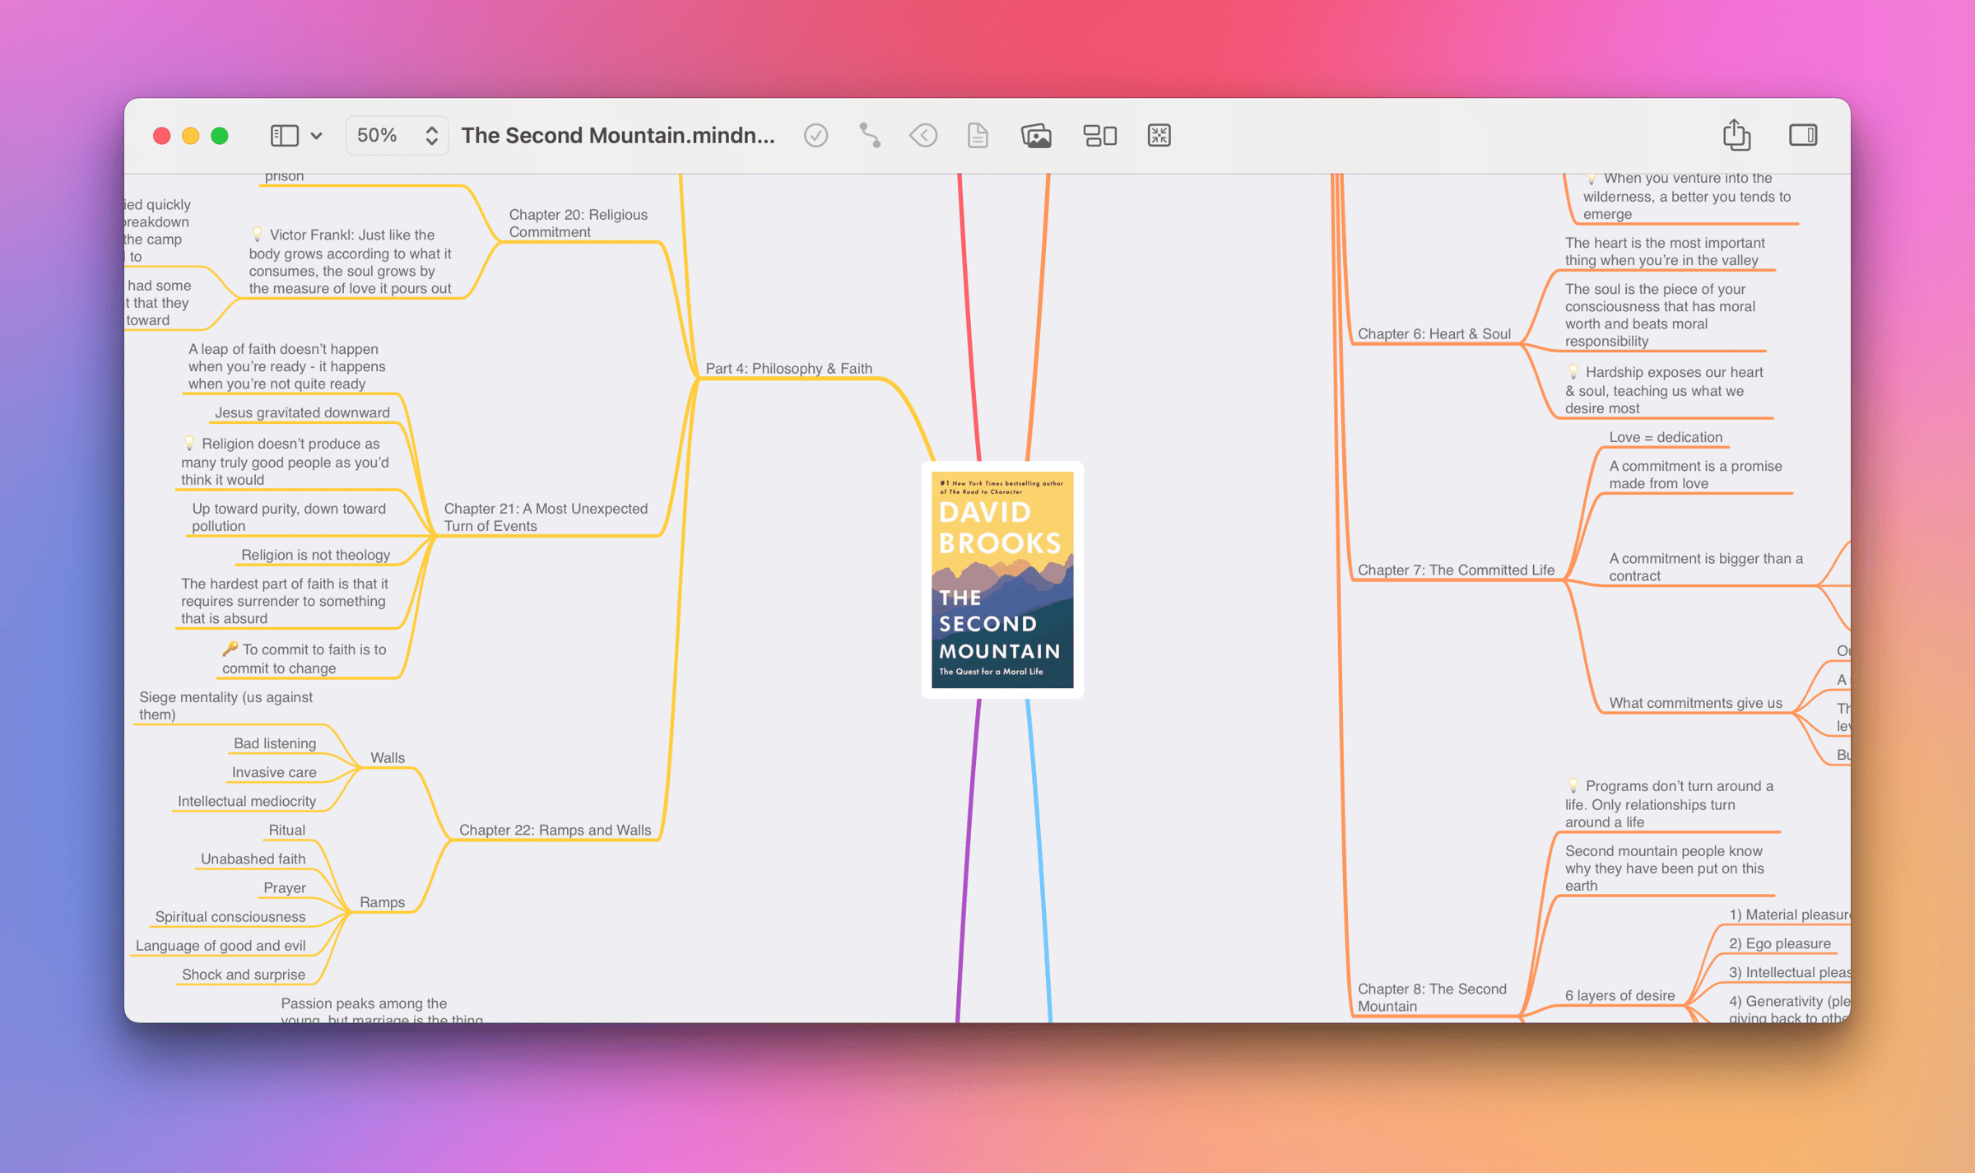This screenshot has width=1975, height=1173.
Task: Select Part 4: Philosophy & Faith node
Action: coord(788,368)
